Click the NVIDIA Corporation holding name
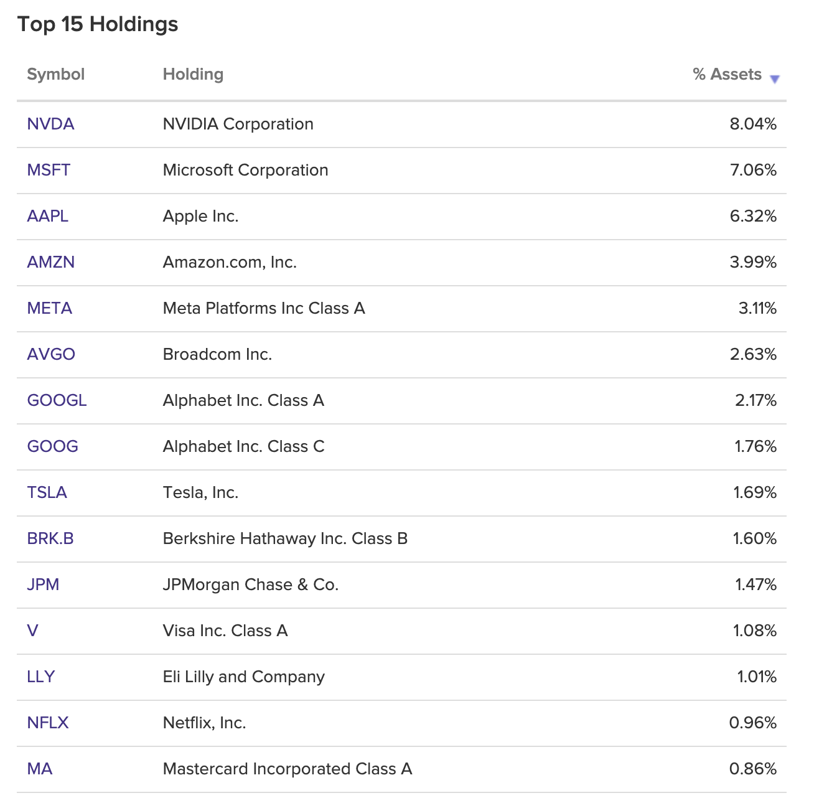 (238, 124)
